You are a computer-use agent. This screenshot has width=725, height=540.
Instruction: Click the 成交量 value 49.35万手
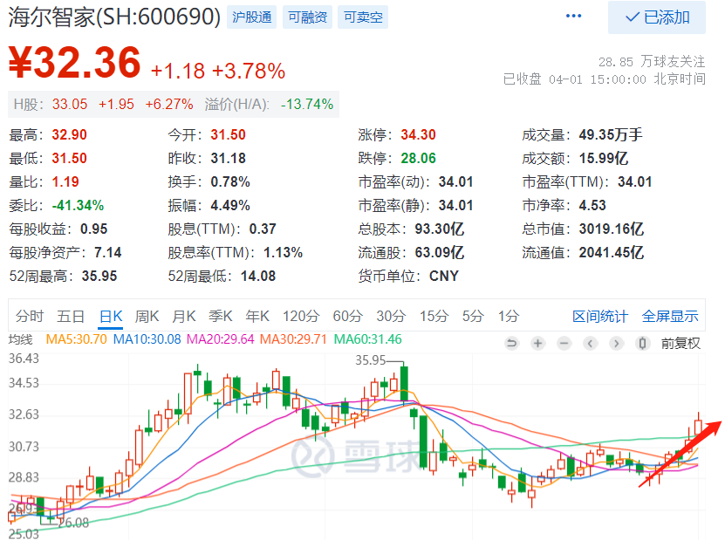coord(611,135)
